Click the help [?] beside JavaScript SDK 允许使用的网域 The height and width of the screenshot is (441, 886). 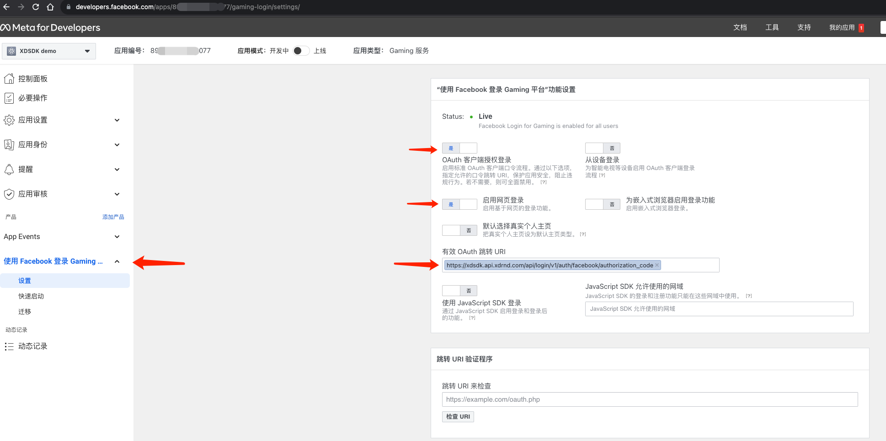pyautogui.click(x=749, y=296)
